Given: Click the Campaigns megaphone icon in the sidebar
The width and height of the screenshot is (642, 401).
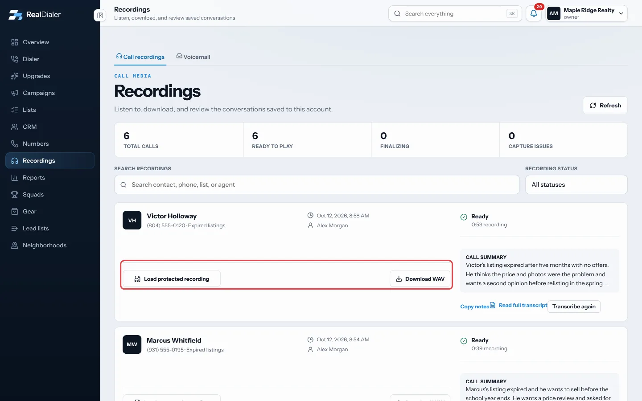Looking at the screenshot, I should tap(15, 93).
